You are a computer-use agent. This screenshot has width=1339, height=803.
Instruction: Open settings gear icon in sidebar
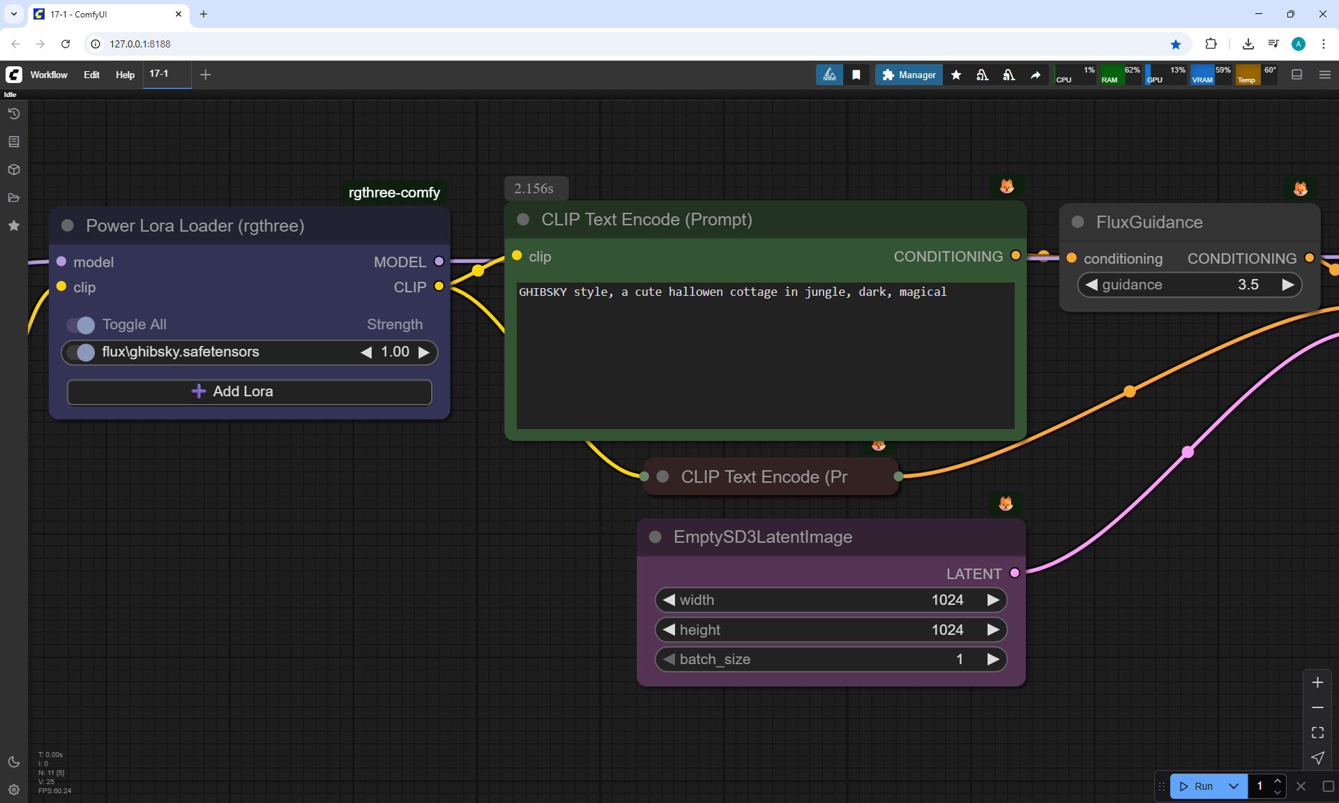tap(14, 790)
